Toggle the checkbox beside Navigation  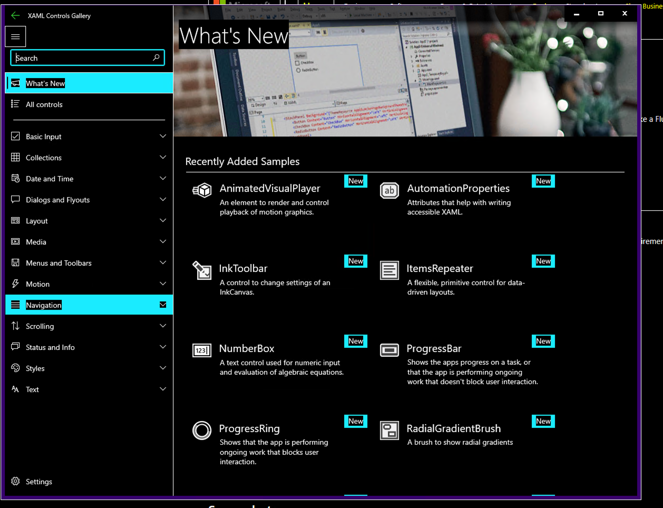point(163,305)
